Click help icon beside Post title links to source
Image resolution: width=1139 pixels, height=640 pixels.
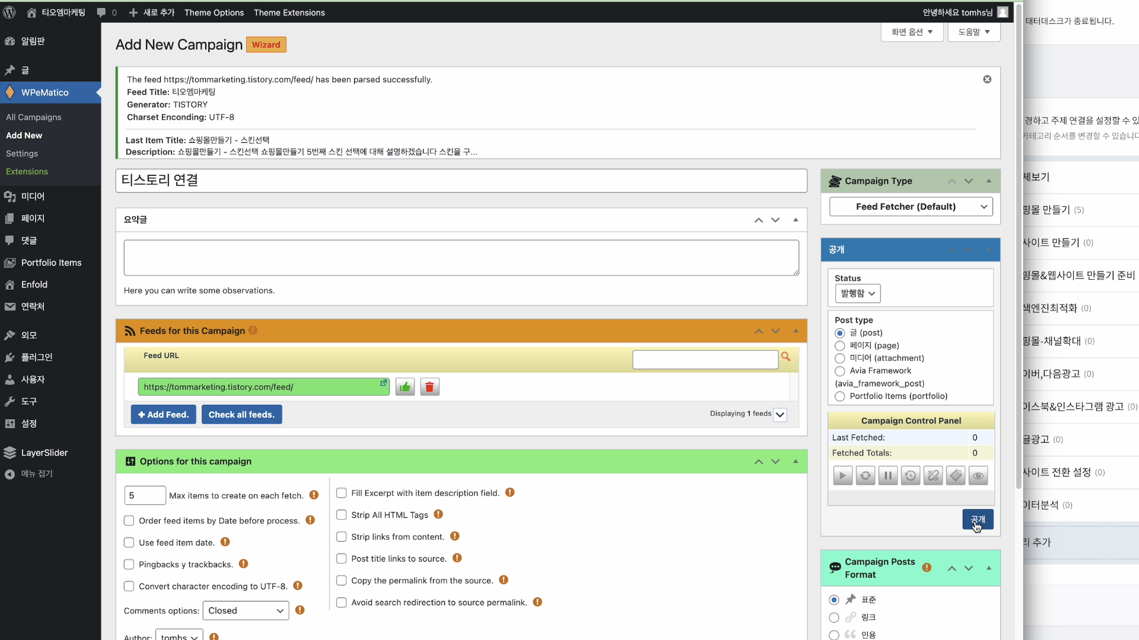(457, 558)
